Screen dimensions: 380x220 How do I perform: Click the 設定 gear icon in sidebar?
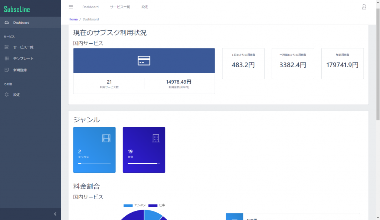pos(7,95)
